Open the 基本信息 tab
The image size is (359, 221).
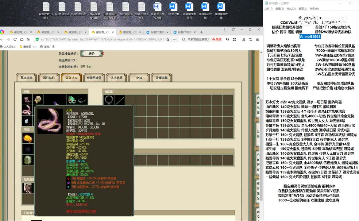click(27, 78)
